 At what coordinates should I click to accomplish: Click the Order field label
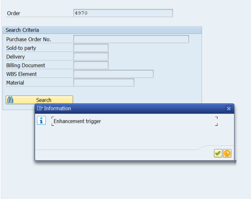(x=14, y=13)
